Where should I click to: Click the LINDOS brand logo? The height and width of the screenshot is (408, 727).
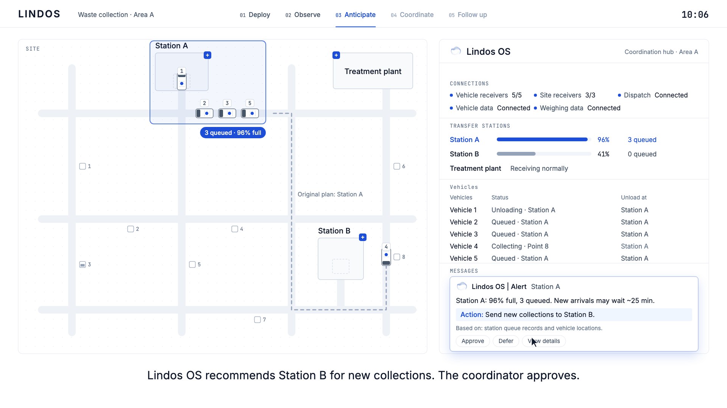coord(39,14)
